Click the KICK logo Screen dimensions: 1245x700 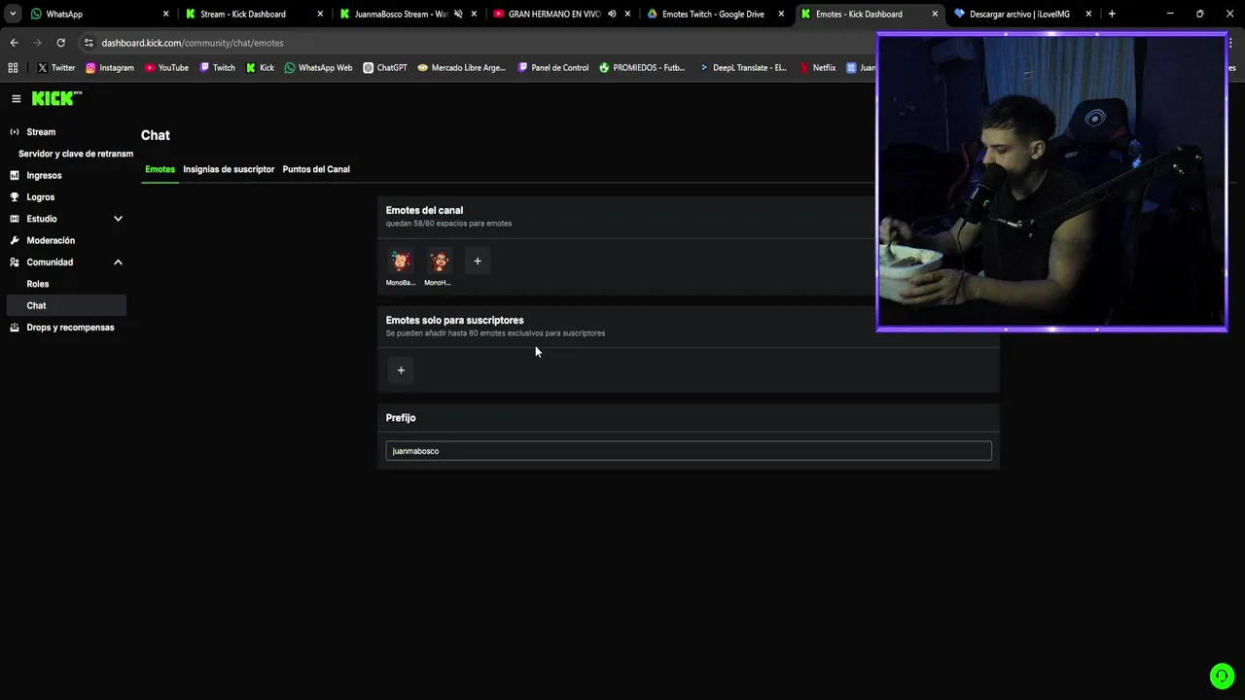[x=56, y=98]
